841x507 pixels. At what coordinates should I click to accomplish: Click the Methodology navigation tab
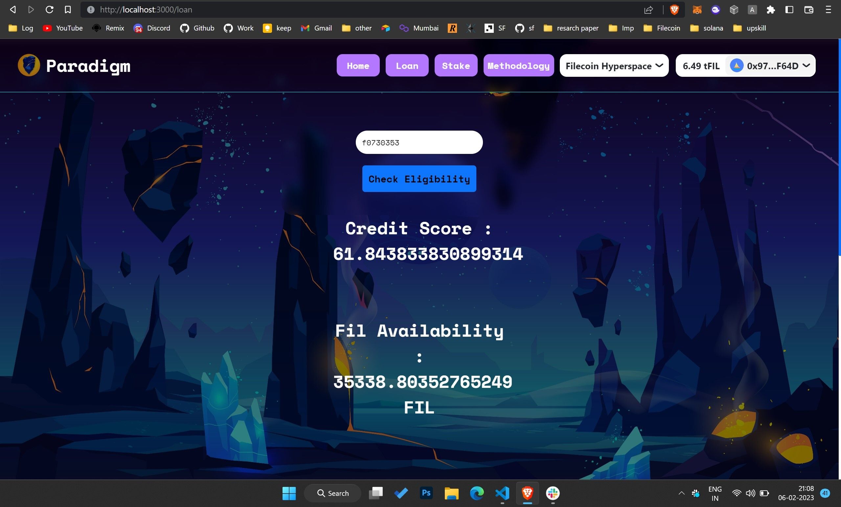518,65
